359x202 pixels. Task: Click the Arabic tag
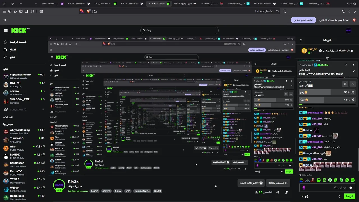tap(95, 191)
